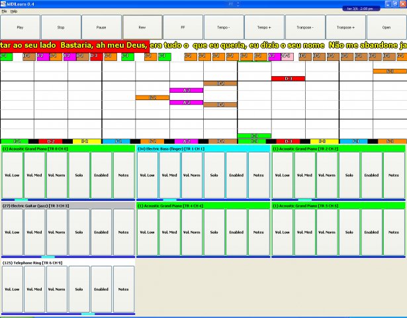
Task: Show Notes for Electric Bass TR 1
Action: pos(259,176)
